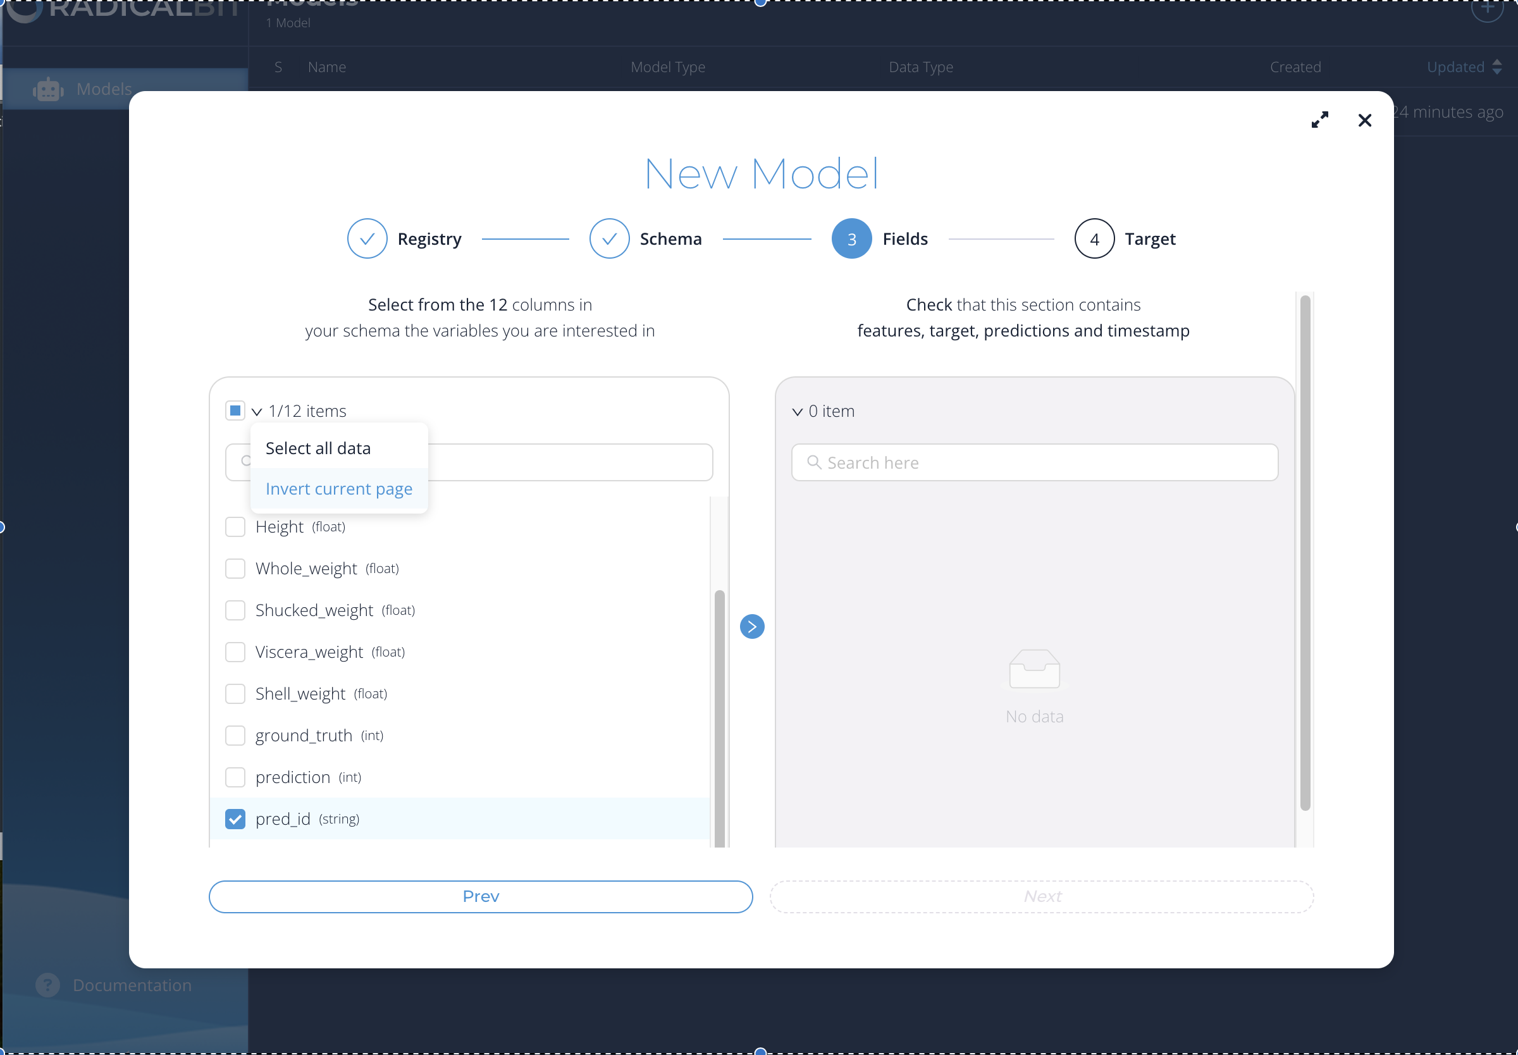Select the Height (float) row text
The image size is (1518, 1055).
coord(300,527)
